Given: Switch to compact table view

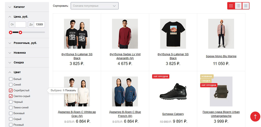Looking at the screenshot, I should [246, 6].
